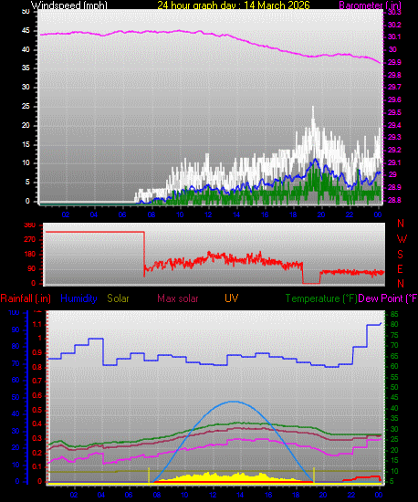Click the "65" temperature axis value
Image resolution: width=418 pixels, height=502 pixels.
pyautogui.click(x=394, y=356)
